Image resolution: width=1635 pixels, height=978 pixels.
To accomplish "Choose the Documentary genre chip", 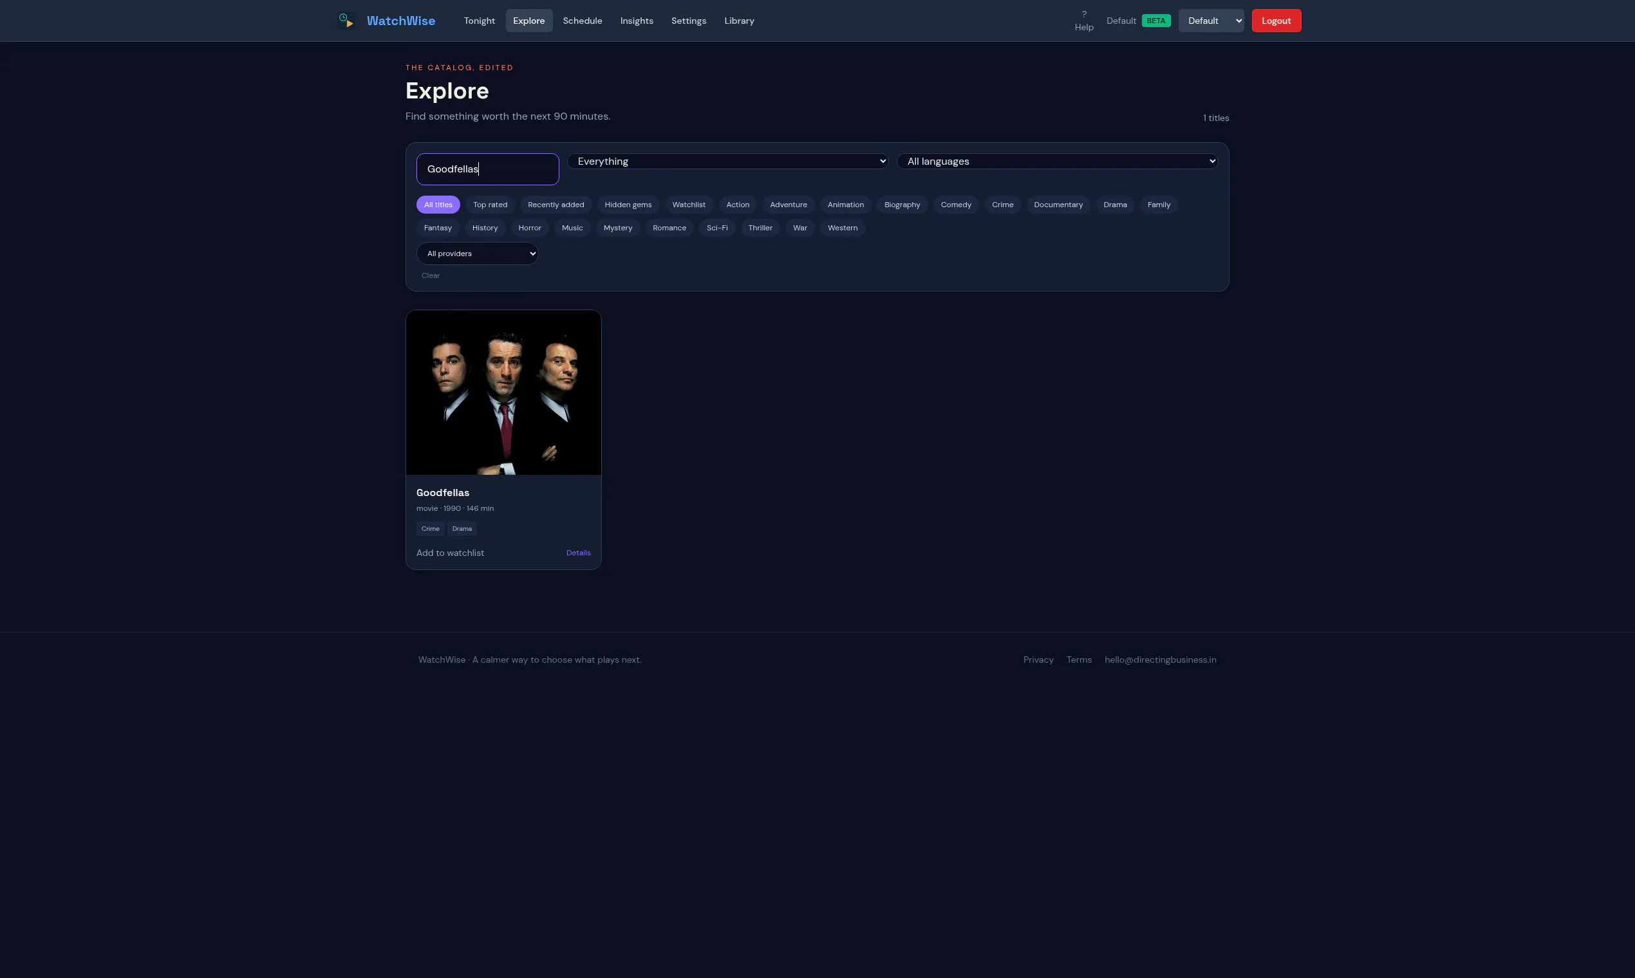I will pyautogui.click(x=1058, y=205).
